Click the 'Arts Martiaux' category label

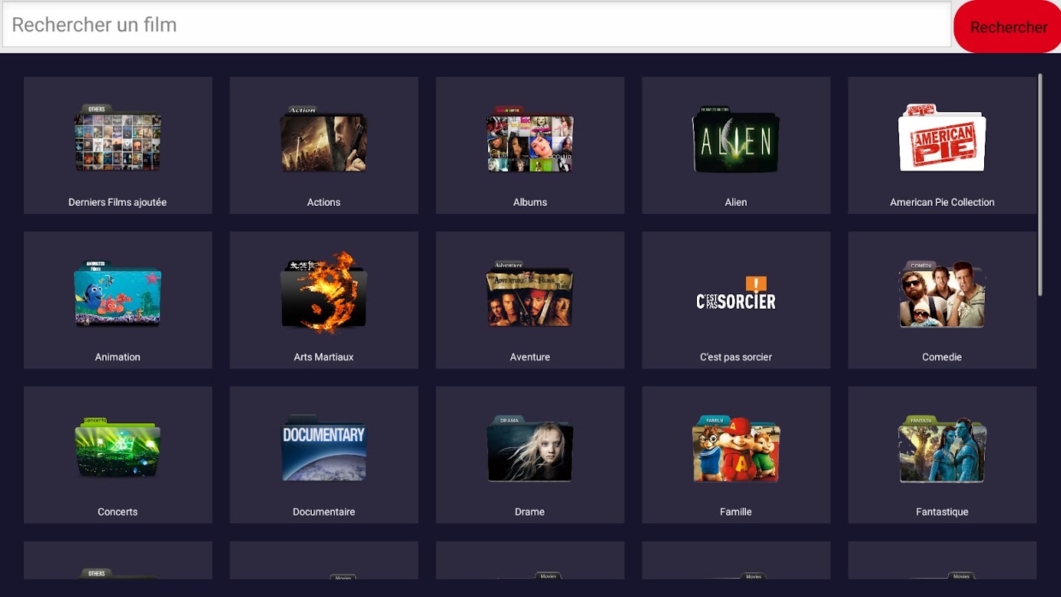324,357
